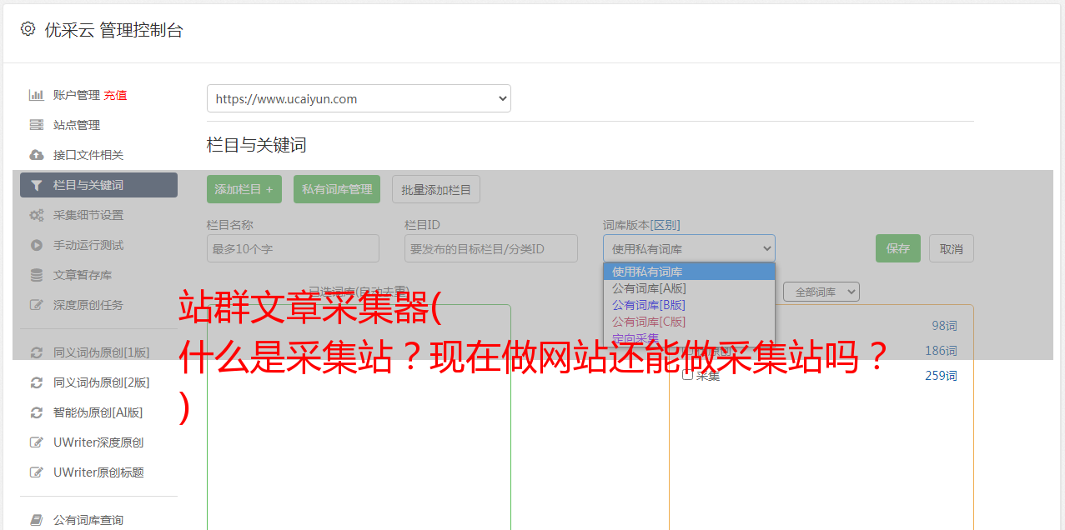
Task: Open 同义词伪原创[1版] in the sidebar
Action: click(x=101, y=352)
